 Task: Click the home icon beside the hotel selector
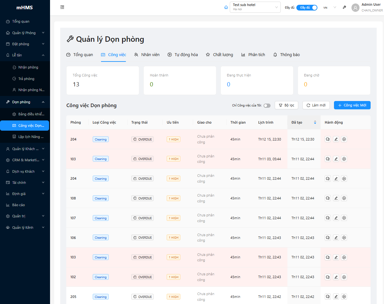pyautogui.click(x=226, y=7)
